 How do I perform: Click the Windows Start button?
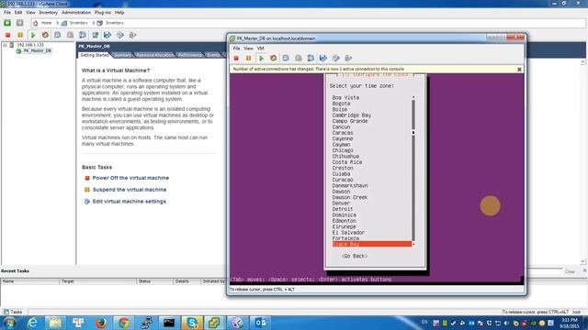click(9, 323)
